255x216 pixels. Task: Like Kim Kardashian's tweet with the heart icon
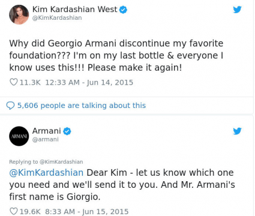coord(14,82)
